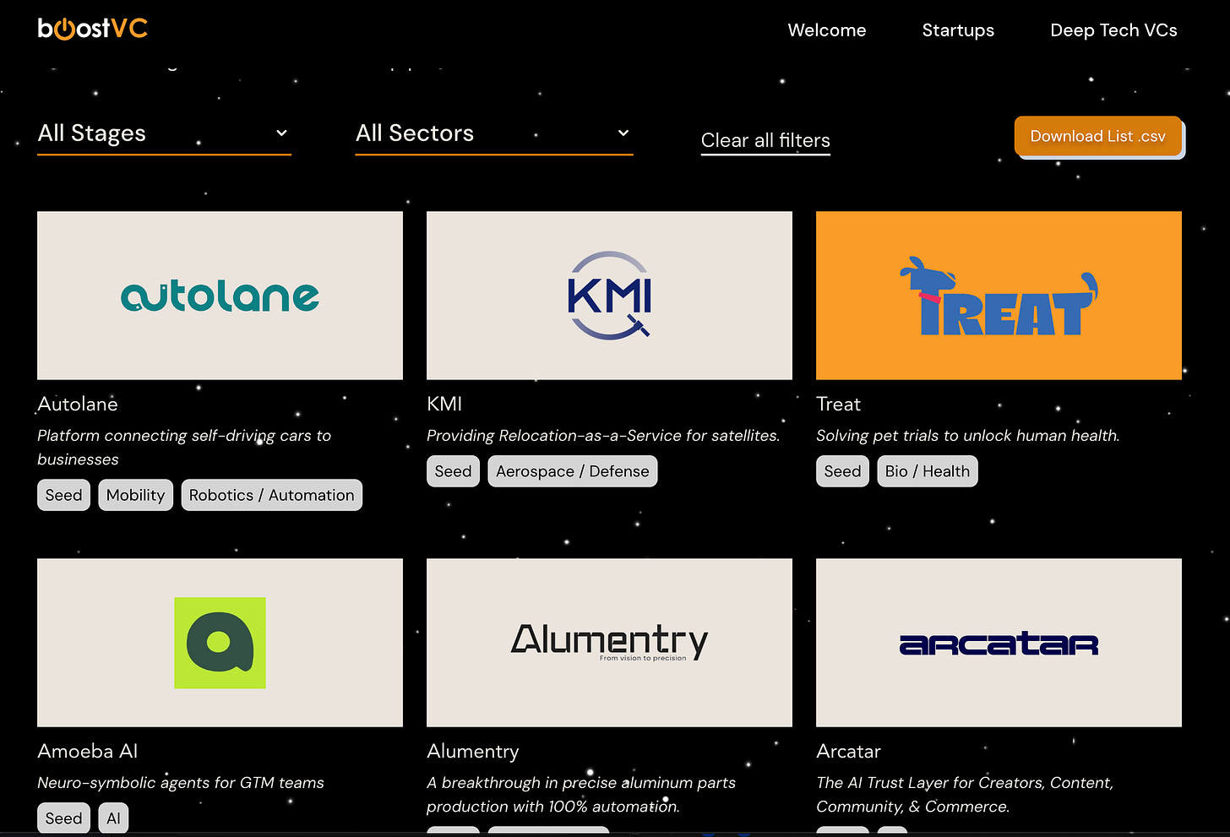Viewport: 1230px width, 837px height.
Task: Open the Arcatar logo thumbnail
Action: tap(999, 643)
